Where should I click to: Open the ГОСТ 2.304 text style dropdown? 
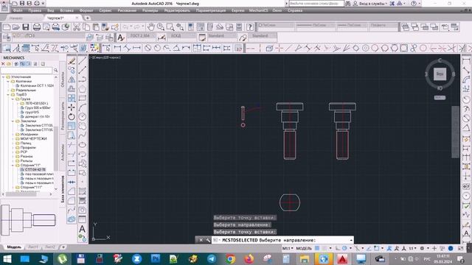click(142, 36)
